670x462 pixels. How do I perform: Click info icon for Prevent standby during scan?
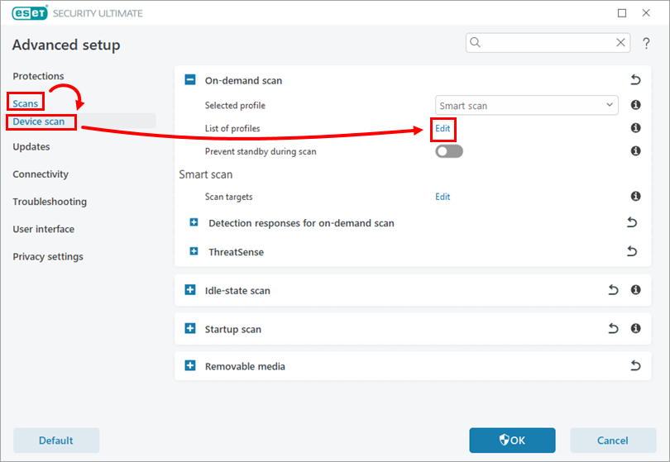(x=635, y=151)
